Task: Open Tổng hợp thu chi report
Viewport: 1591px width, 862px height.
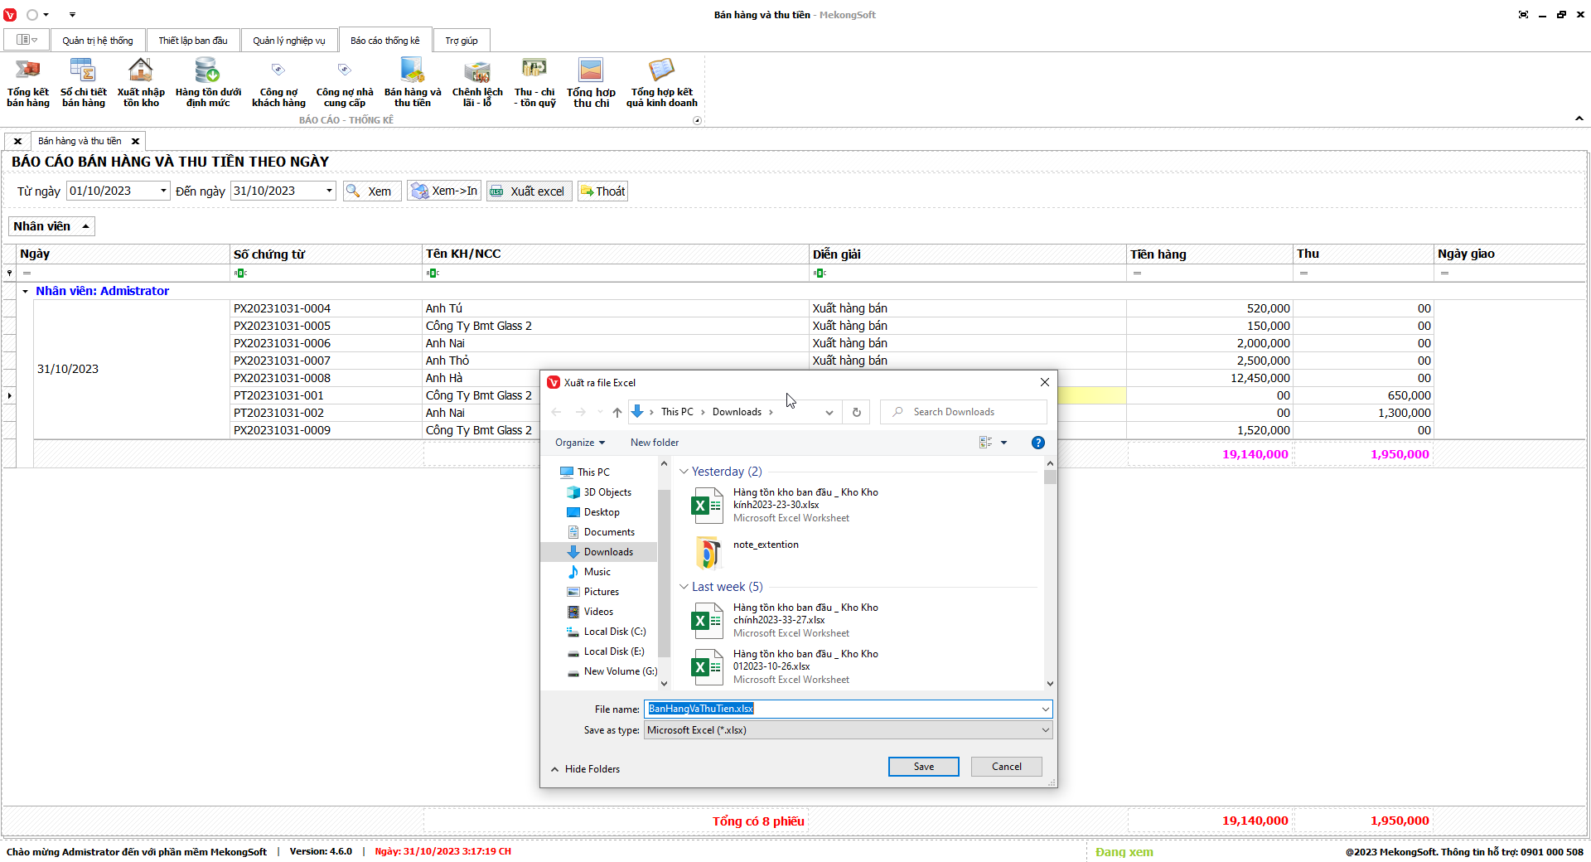Action: (x=591, y=83)
